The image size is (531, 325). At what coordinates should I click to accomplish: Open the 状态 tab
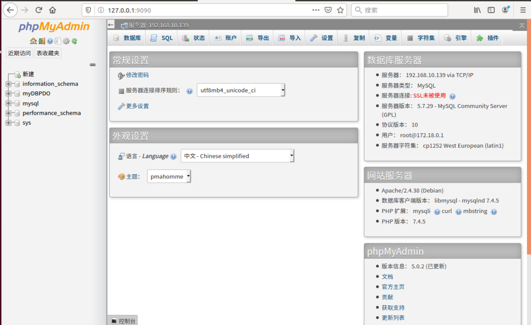click(193, 38)
